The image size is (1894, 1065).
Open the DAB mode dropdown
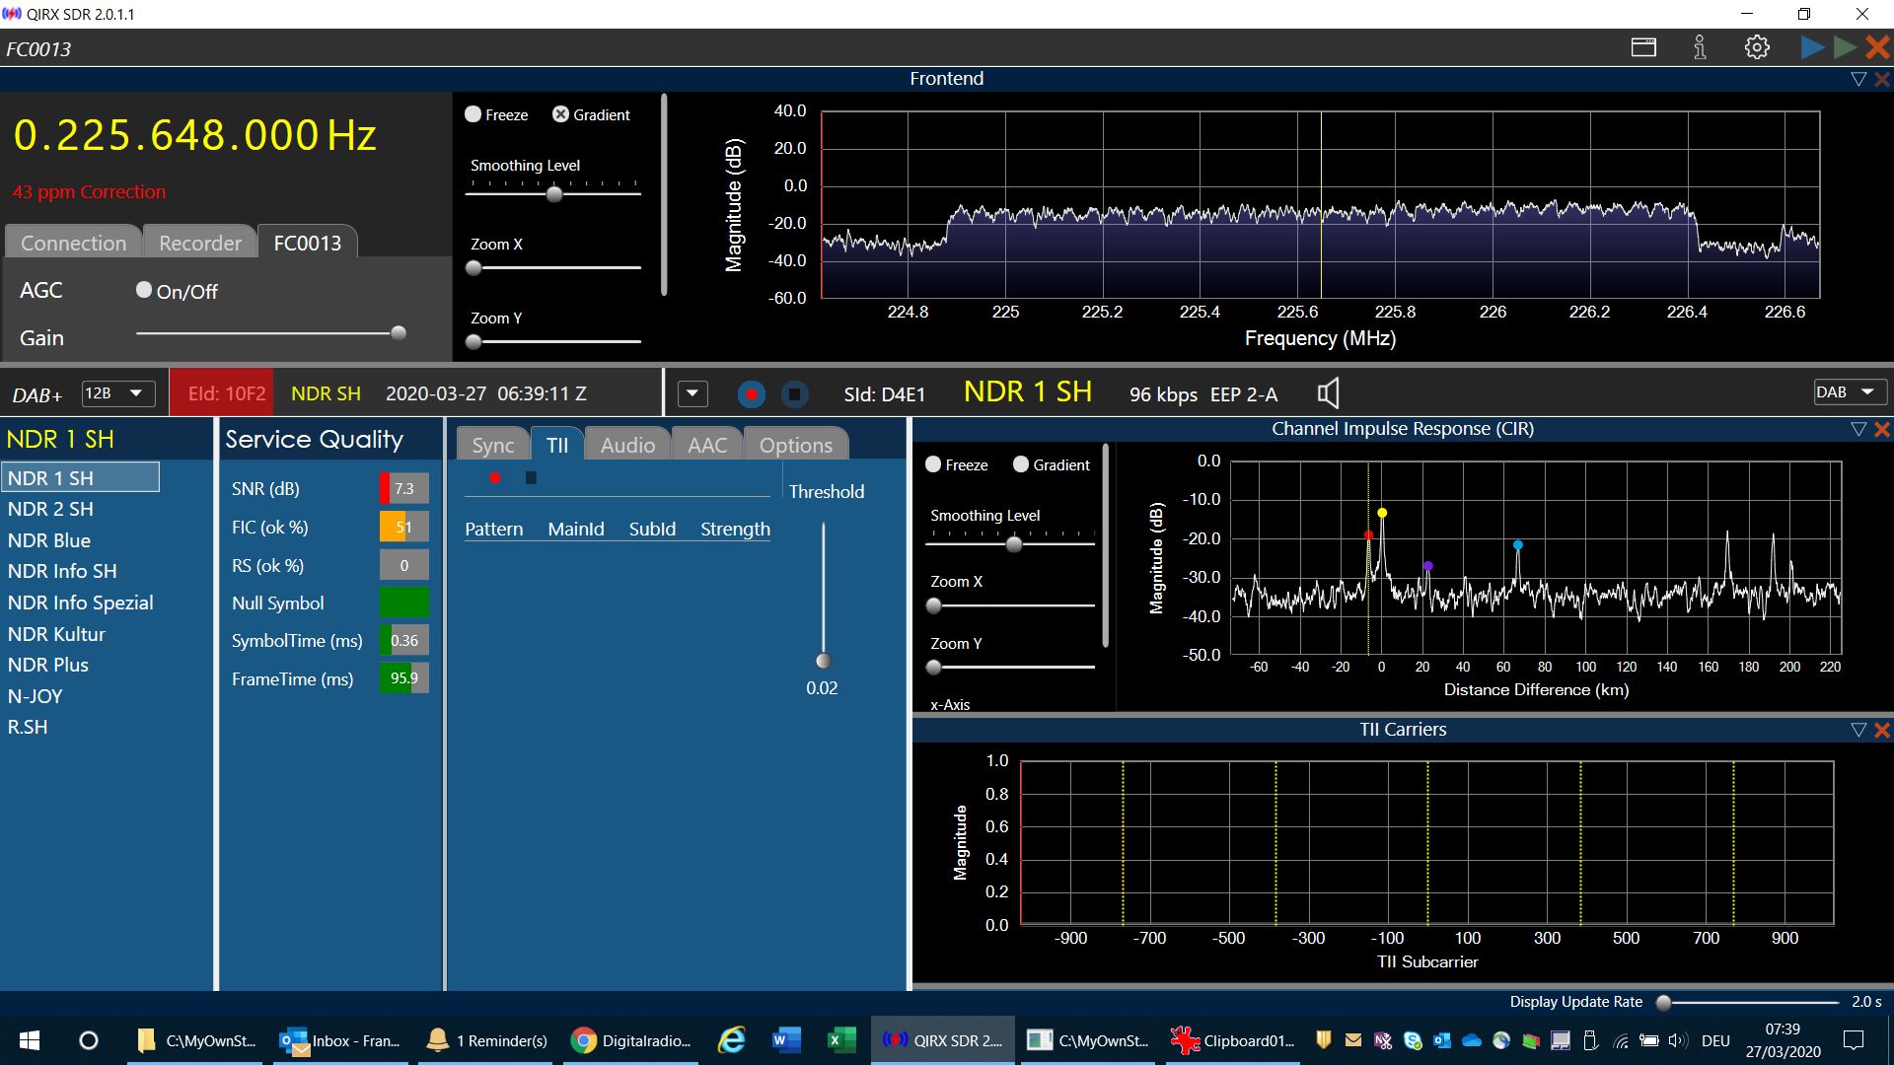click(1850, 392)
